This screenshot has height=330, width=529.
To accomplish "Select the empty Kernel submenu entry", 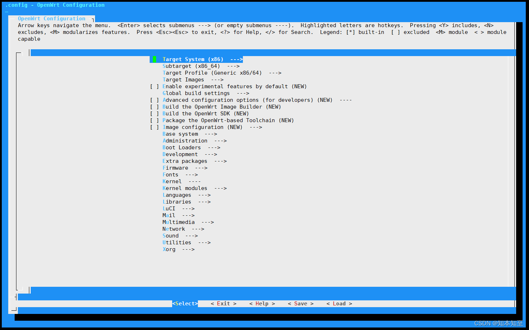I will pos(181,181).
